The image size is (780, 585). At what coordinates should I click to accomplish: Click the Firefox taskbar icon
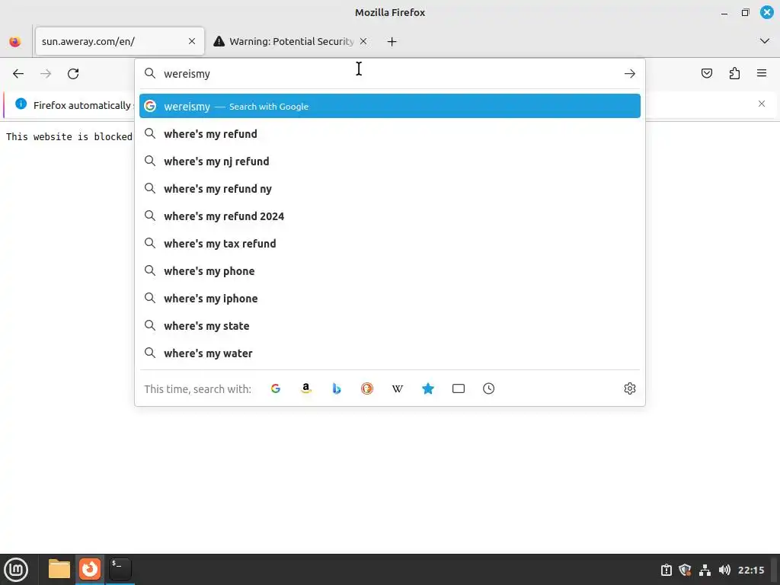pos(90,569)
